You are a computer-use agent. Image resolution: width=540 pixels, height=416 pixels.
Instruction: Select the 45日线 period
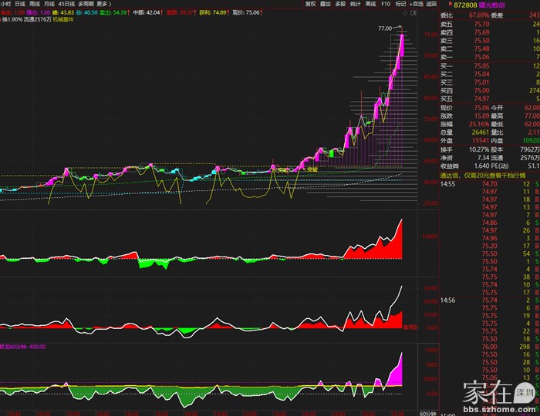click(x=67, y=4)
